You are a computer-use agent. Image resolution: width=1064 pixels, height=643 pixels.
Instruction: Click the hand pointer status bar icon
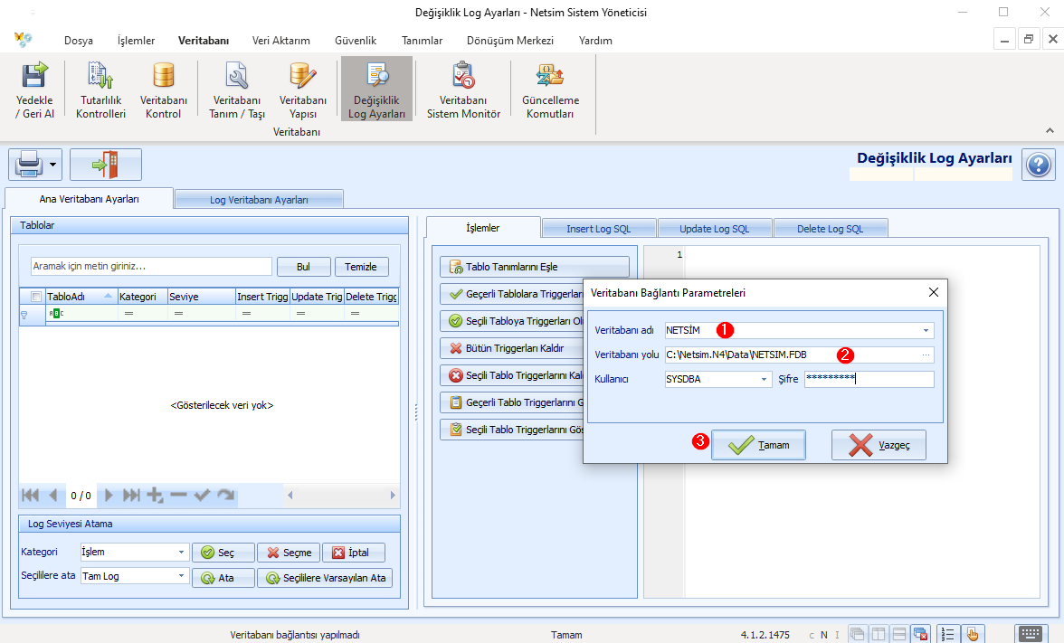tap(974, 634)
